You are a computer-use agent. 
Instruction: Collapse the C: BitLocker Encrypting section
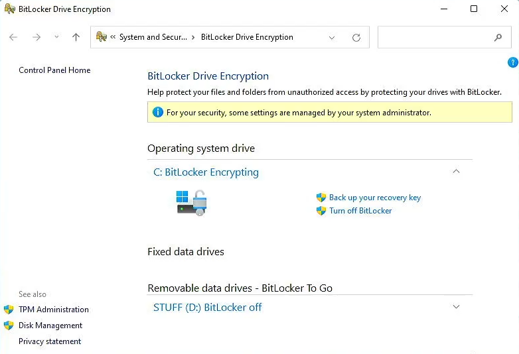456,171
